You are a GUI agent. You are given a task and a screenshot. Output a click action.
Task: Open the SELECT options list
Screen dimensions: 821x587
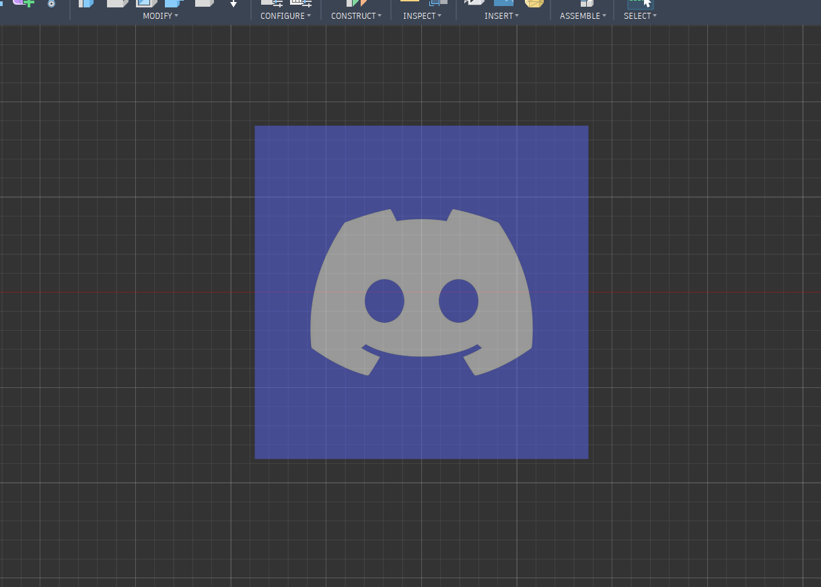(x=640, y=15)
